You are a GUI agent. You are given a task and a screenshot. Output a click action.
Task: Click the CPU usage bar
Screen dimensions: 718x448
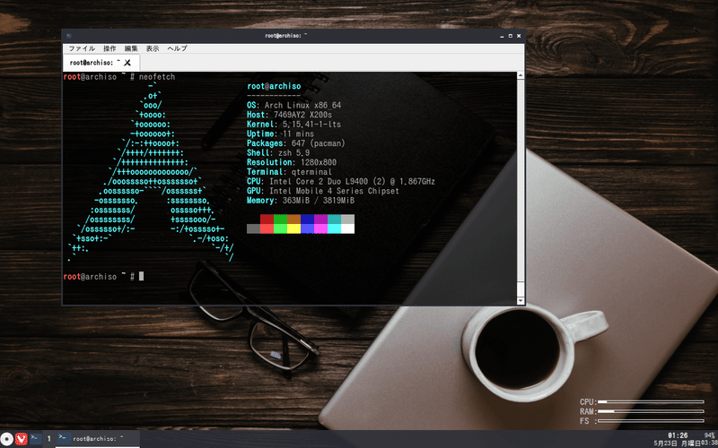click(652, 401)
